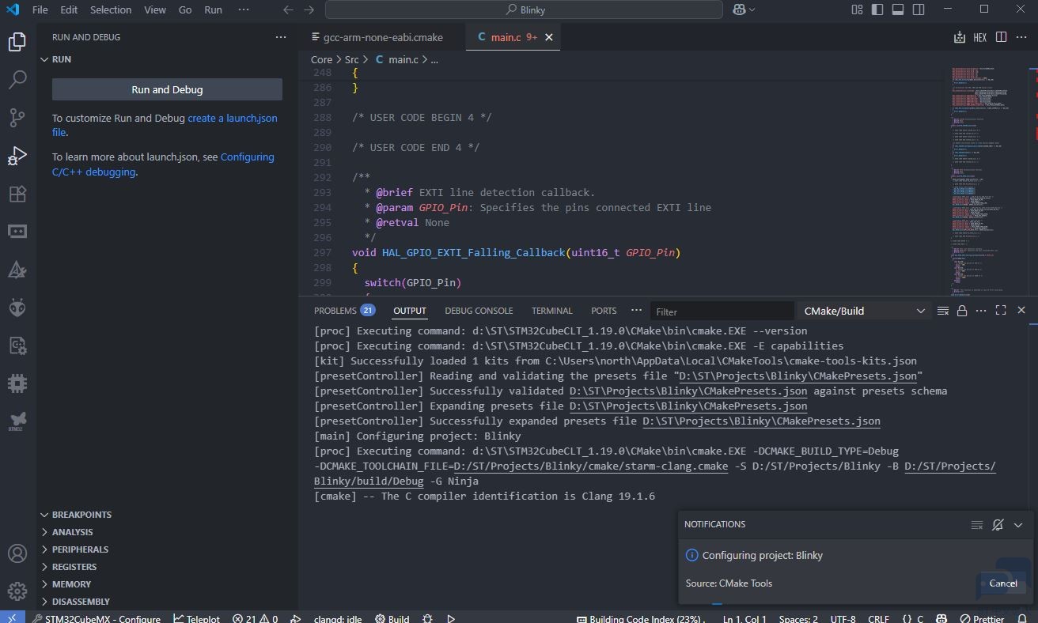1038x623 pixels.
Task: Open editor More Actions ellipsis
Action: click(x=1021, y=37)
